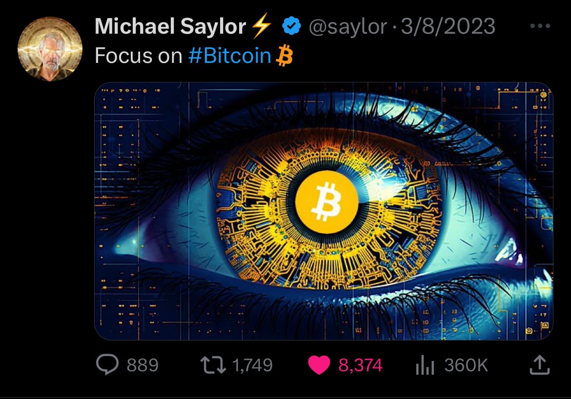
Task: Open the three-dot more options menu
Action: (540, 26)
